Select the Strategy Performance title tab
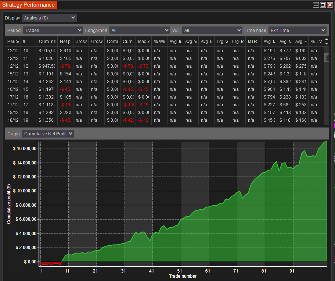Image resolution: width=335 pixels, height=281 pixels. (x=29, y=5)
